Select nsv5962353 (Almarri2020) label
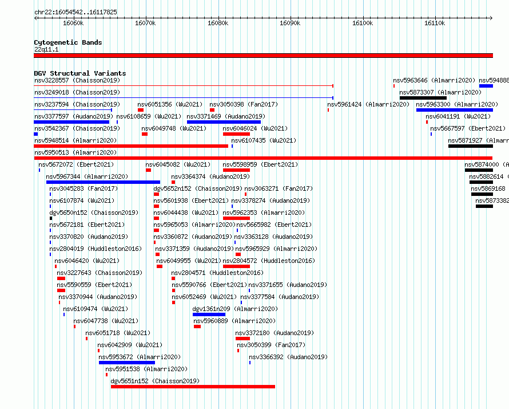 point(264,213)
